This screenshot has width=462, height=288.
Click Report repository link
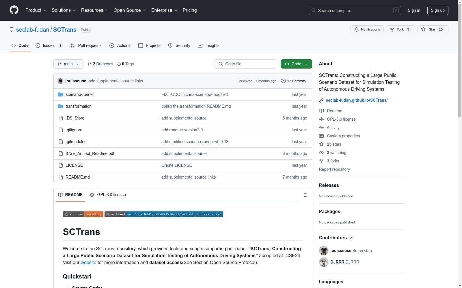pos(334,169)
